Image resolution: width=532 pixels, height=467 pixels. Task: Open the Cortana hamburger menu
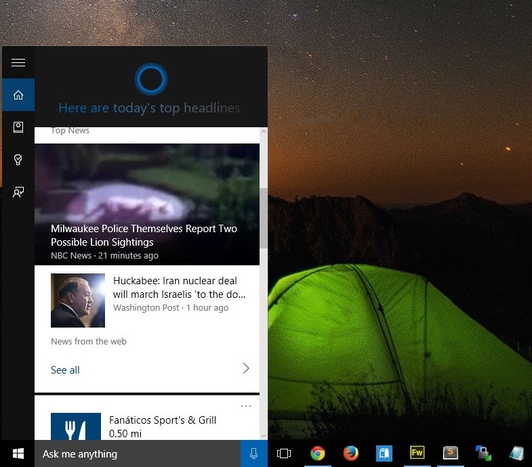click(18, 63)
